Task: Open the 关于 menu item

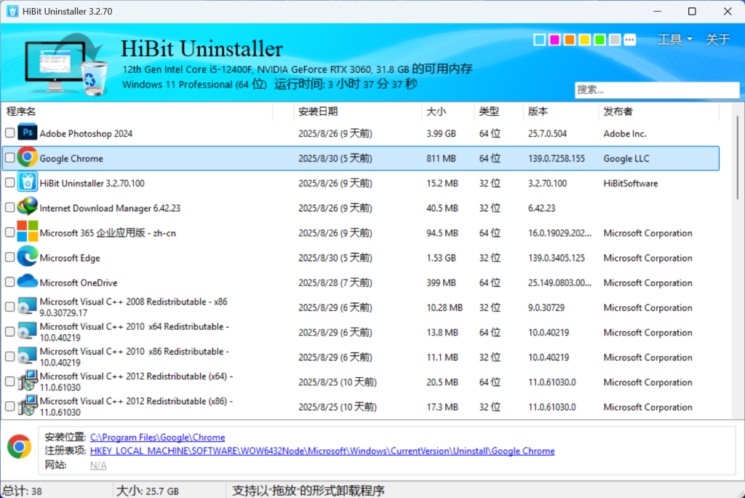Action: coord(717,39)
